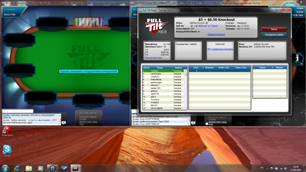Click chat input field of left table
The height and width of the screenshot is (172, 306).
(x=18, y=111)
